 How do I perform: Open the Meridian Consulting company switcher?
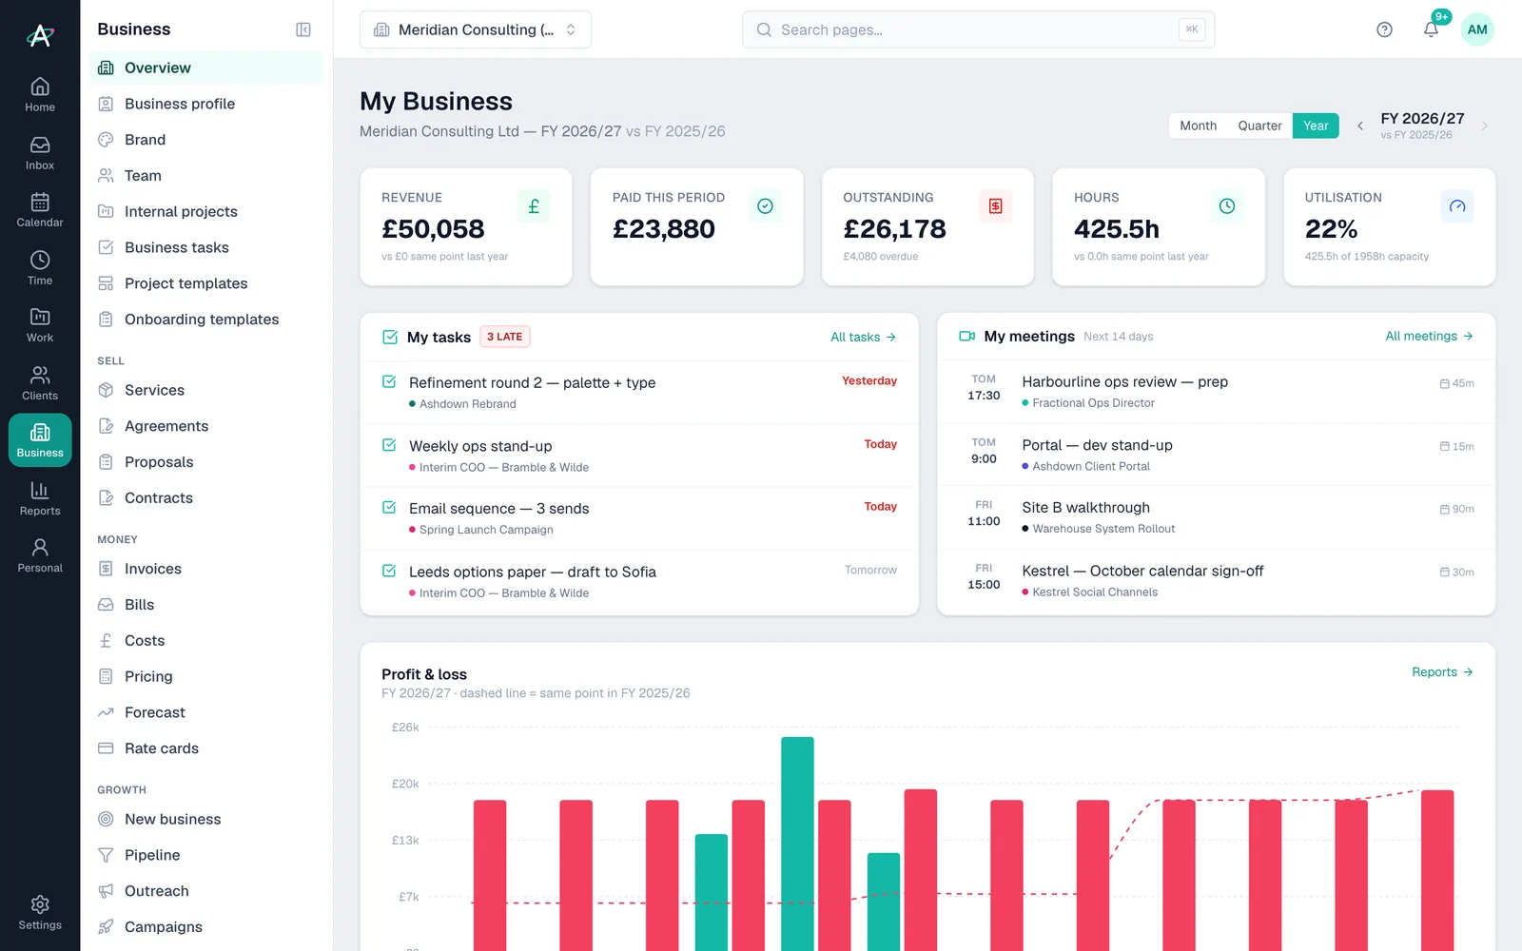click(x=476, y=29)
